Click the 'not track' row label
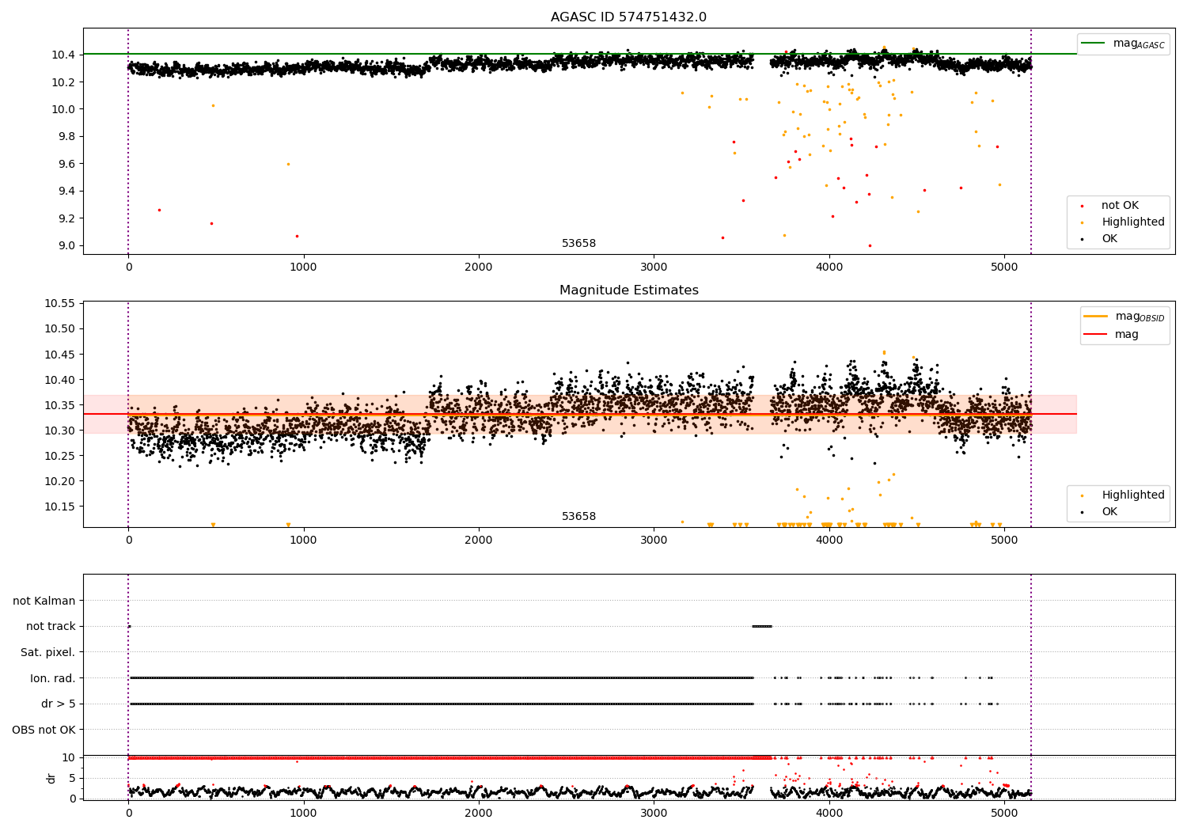This screenshot has width=1187, height=831. pos(51,627)
